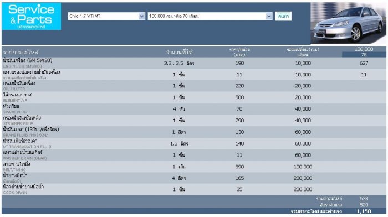The height and width of the screenshot is (217, 388).
Task: Open the Civic 1.7 VTi MT model dropdown
Action: 106,16
